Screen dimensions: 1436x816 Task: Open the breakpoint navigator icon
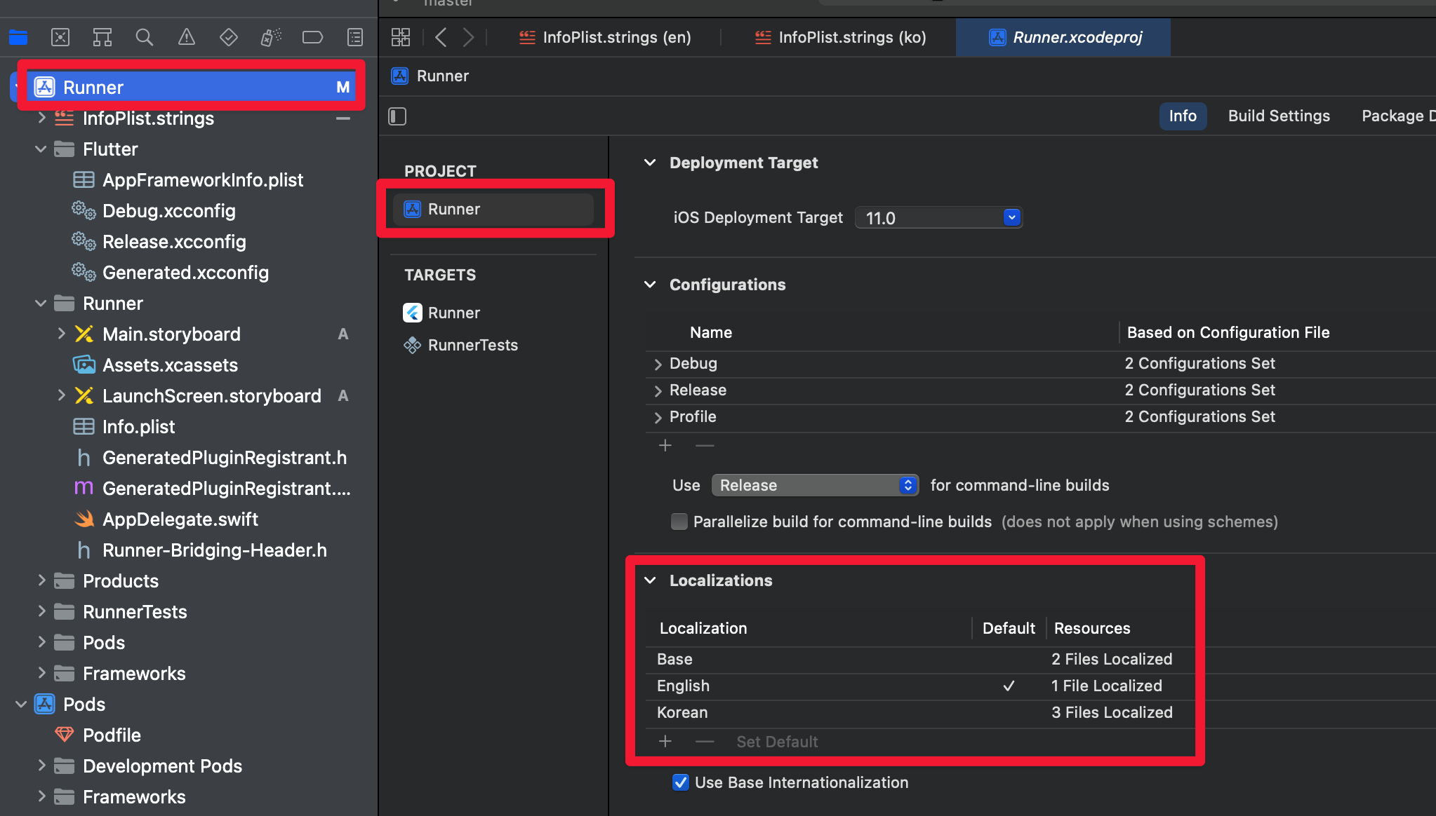click(312, 37)
